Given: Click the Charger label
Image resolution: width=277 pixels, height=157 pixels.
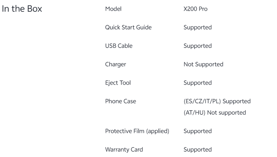Looking at the screenshot, I should pyautogui.click(x=116, y=64).
